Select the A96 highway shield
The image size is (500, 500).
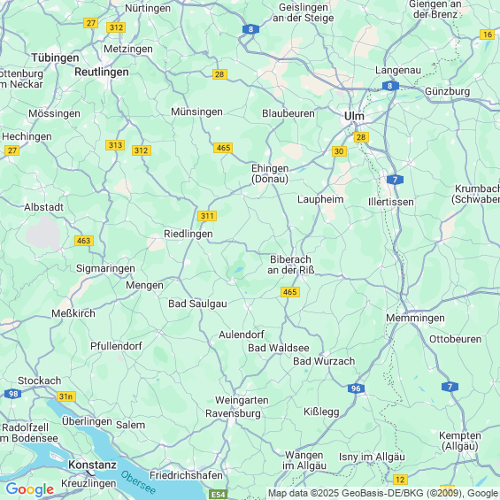[356, 388]
